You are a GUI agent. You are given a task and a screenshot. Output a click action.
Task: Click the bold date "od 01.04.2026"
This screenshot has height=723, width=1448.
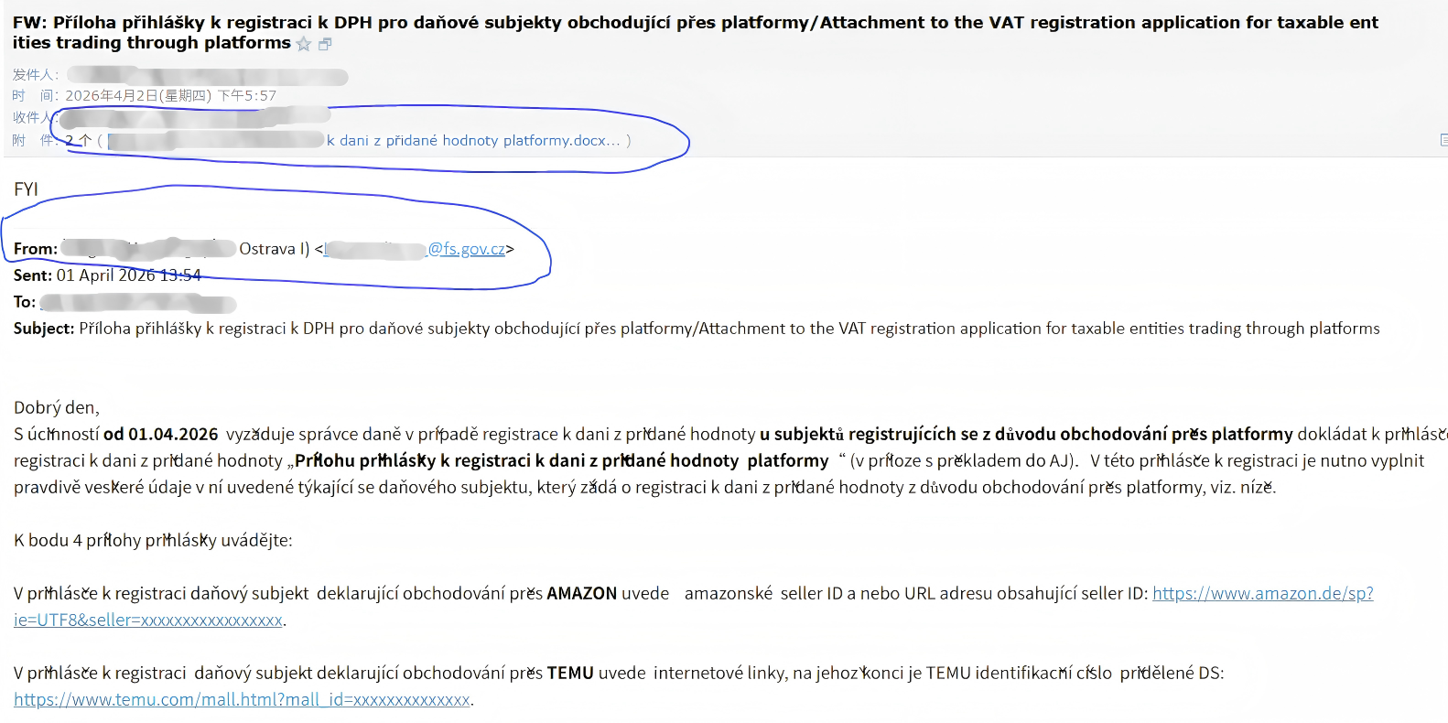click(160, 435)
